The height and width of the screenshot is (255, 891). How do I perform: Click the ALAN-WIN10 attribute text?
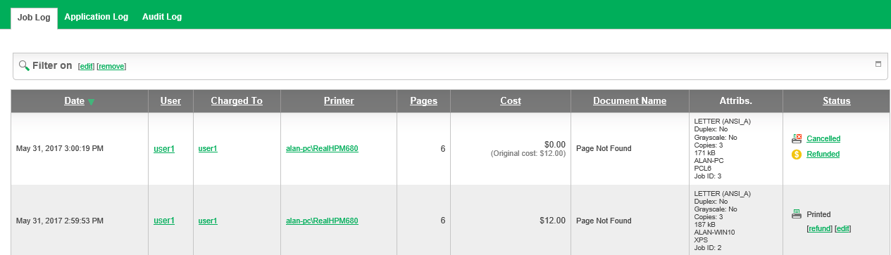coord(714,233)
